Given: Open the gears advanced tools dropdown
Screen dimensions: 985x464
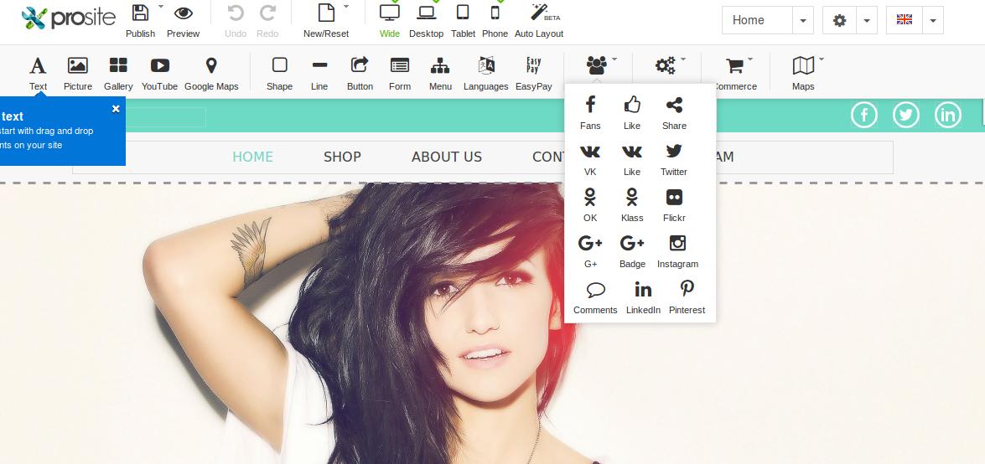Looking at the screenshot, I should pos(666,64).
